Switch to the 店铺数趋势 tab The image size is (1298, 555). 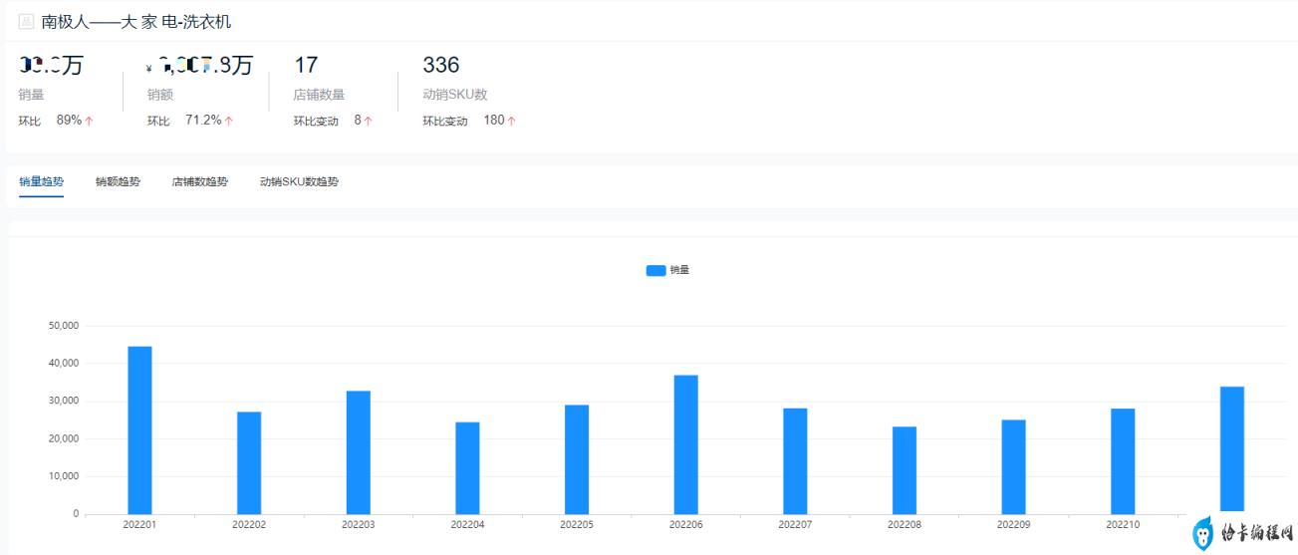tap(199, 182)
